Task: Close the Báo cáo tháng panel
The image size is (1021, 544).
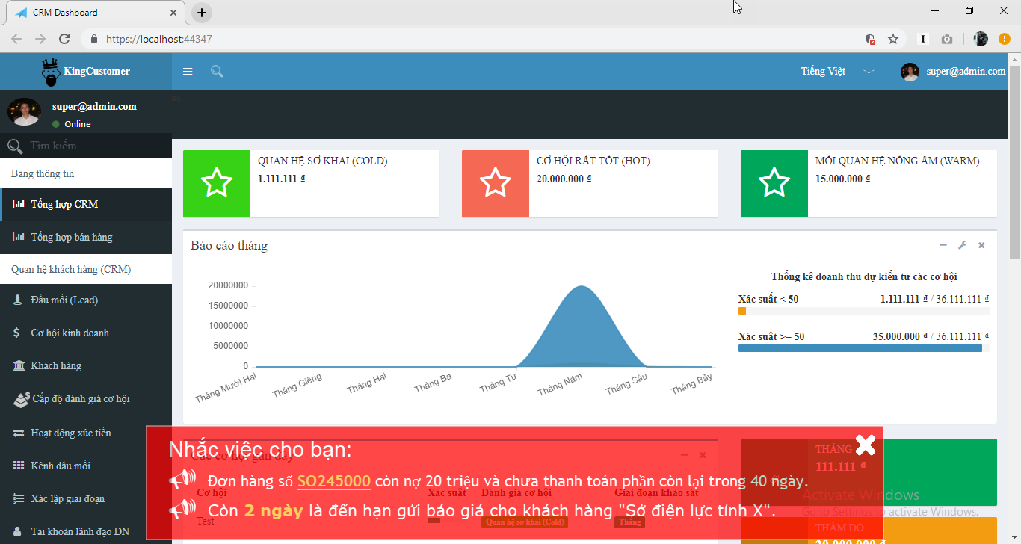Action: tap(981, 245)
